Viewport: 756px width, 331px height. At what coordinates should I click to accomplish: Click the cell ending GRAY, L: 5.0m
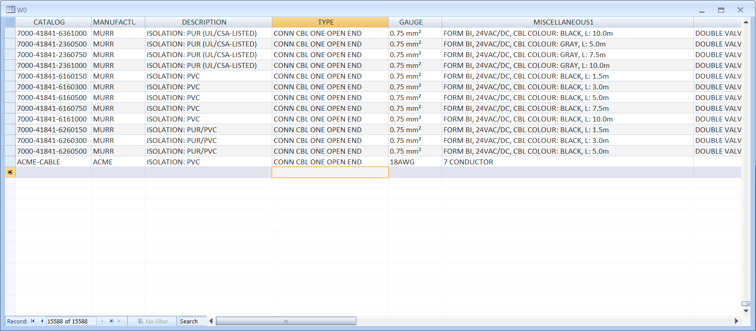(568, 44)
